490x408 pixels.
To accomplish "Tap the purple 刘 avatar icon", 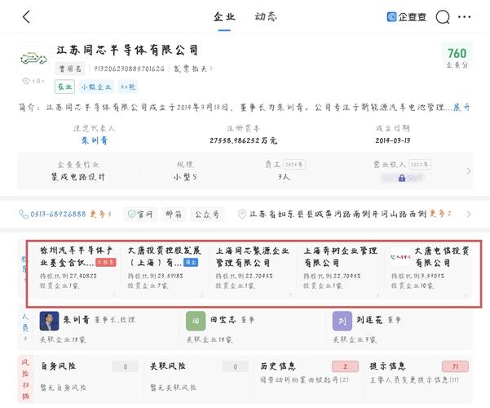I will (342, 321).
